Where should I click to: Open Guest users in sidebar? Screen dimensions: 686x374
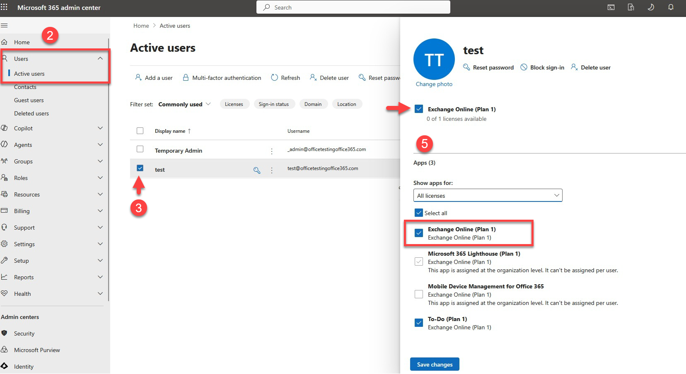coord(29,100)
